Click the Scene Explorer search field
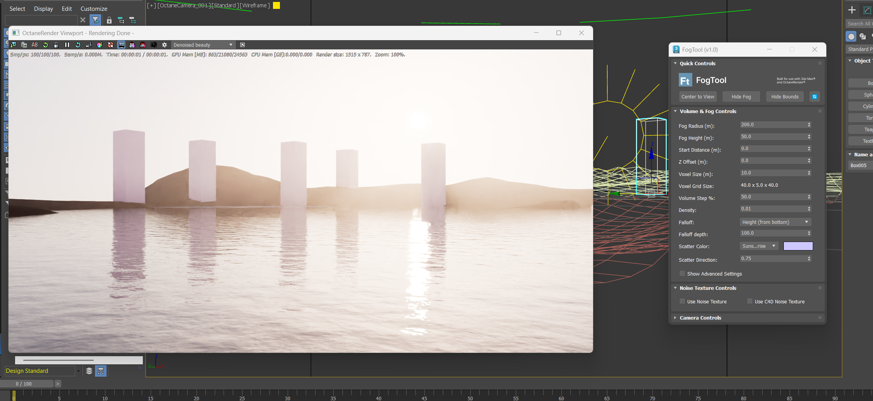 click(41, 20)
